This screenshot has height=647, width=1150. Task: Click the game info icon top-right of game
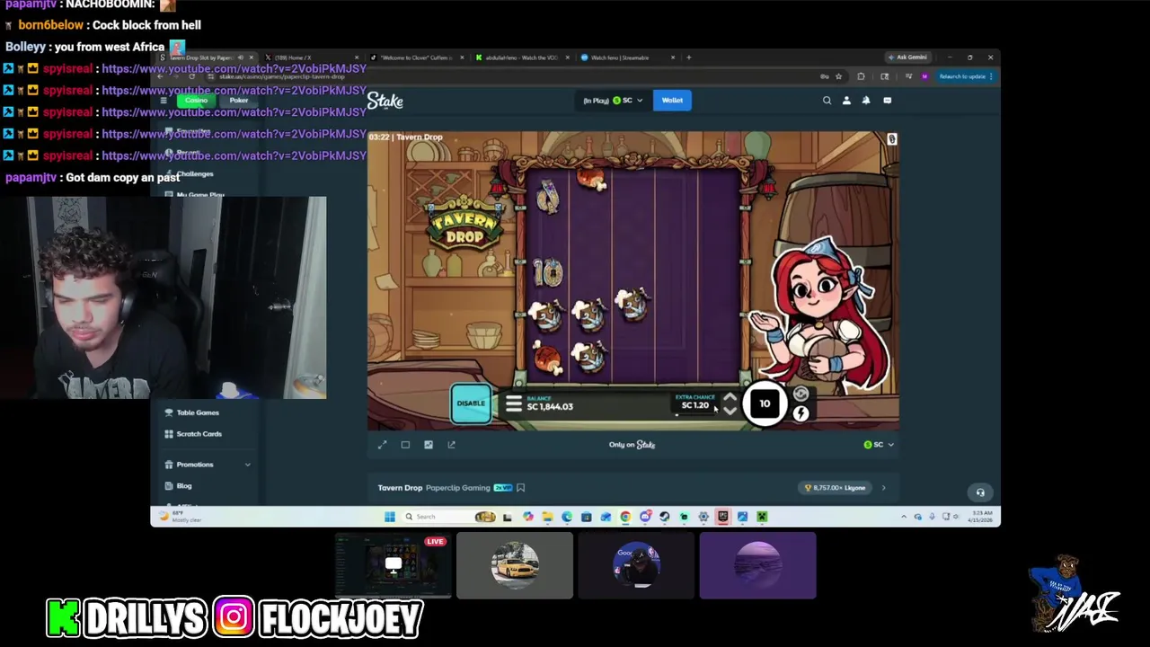coord(891,139)
